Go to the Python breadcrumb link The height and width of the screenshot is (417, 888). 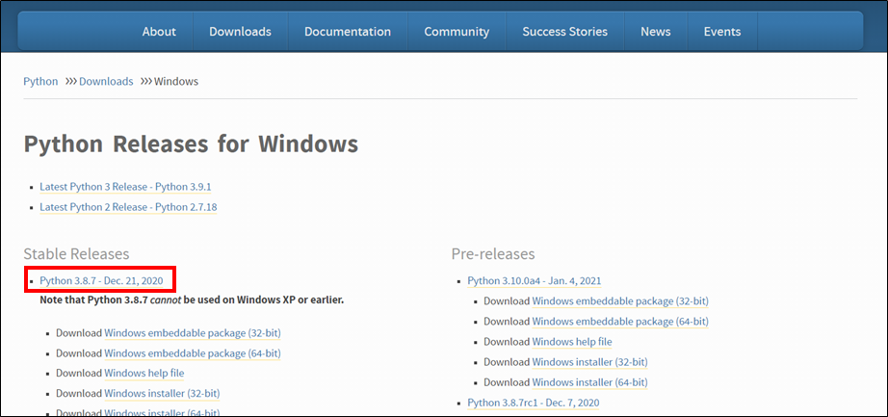(40, 82)
